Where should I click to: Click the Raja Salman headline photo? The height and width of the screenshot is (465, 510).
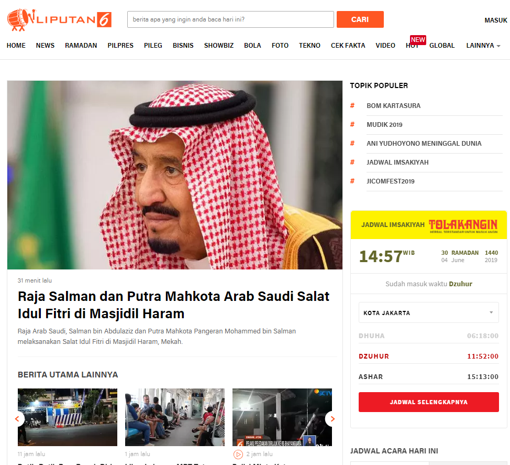(x=175, y=175)
